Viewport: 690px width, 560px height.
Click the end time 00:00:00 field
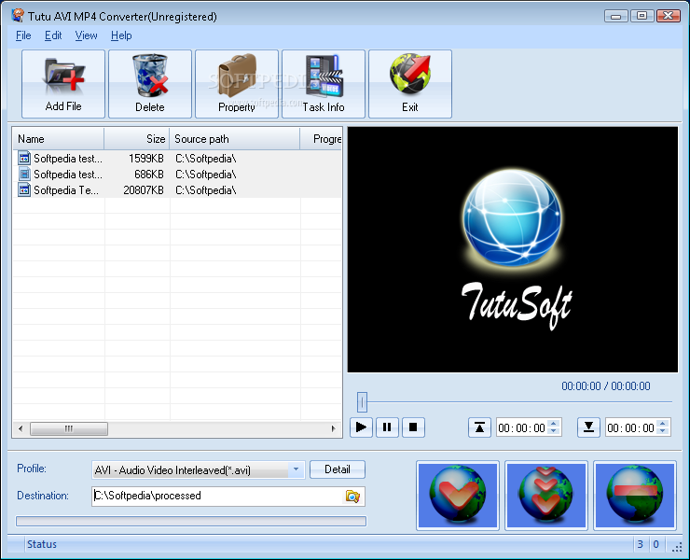[x=631, y=427]
